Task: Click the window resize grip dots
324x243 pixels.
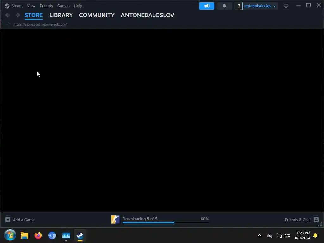Action: pos(321,224)
